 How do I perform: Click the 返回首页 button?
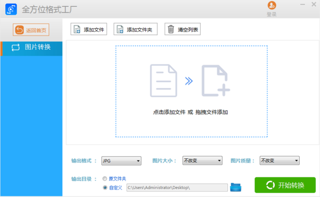[x=31, y=30]
